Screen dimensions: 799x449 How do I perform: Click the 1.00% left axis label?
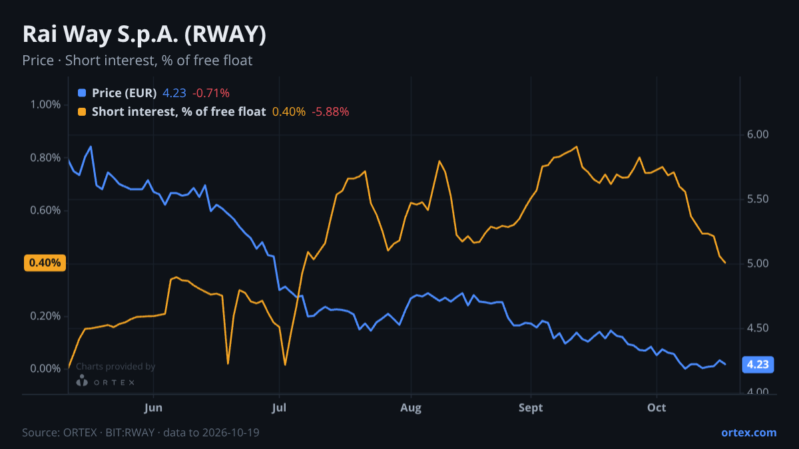(46, 105)
